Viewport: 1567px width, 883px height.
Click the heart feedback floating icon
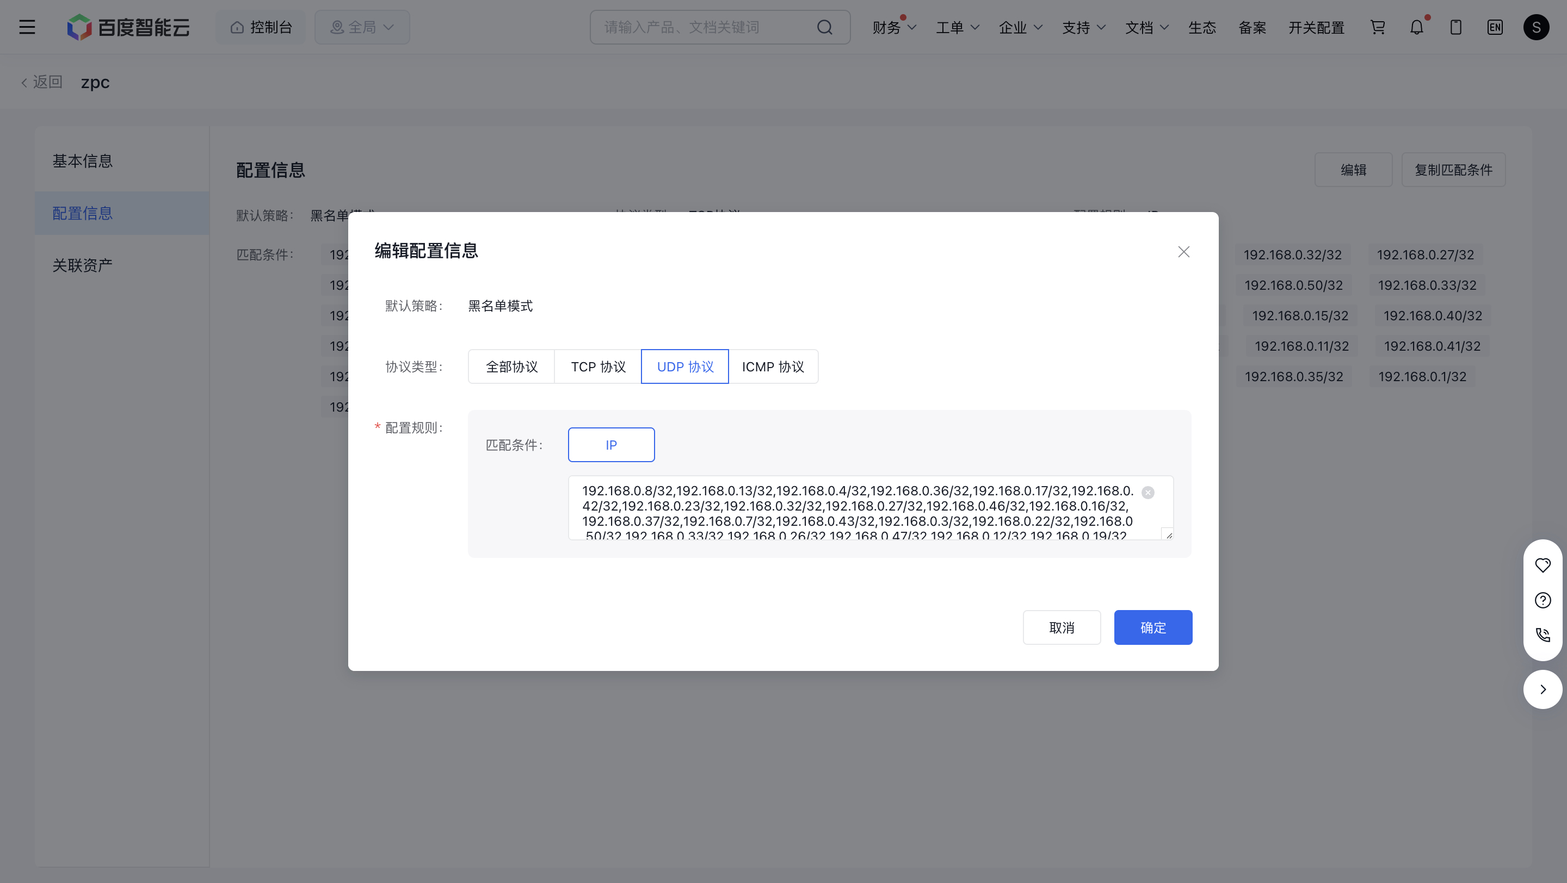click(x=1543, y=565)
